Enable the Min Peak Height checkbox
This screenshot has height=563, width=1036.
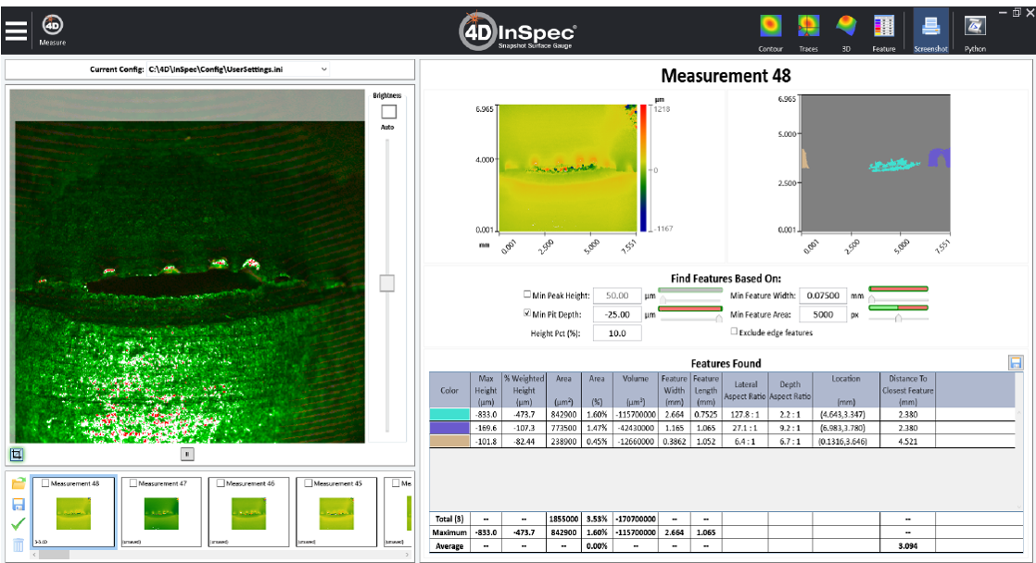[x=528, y=295]
